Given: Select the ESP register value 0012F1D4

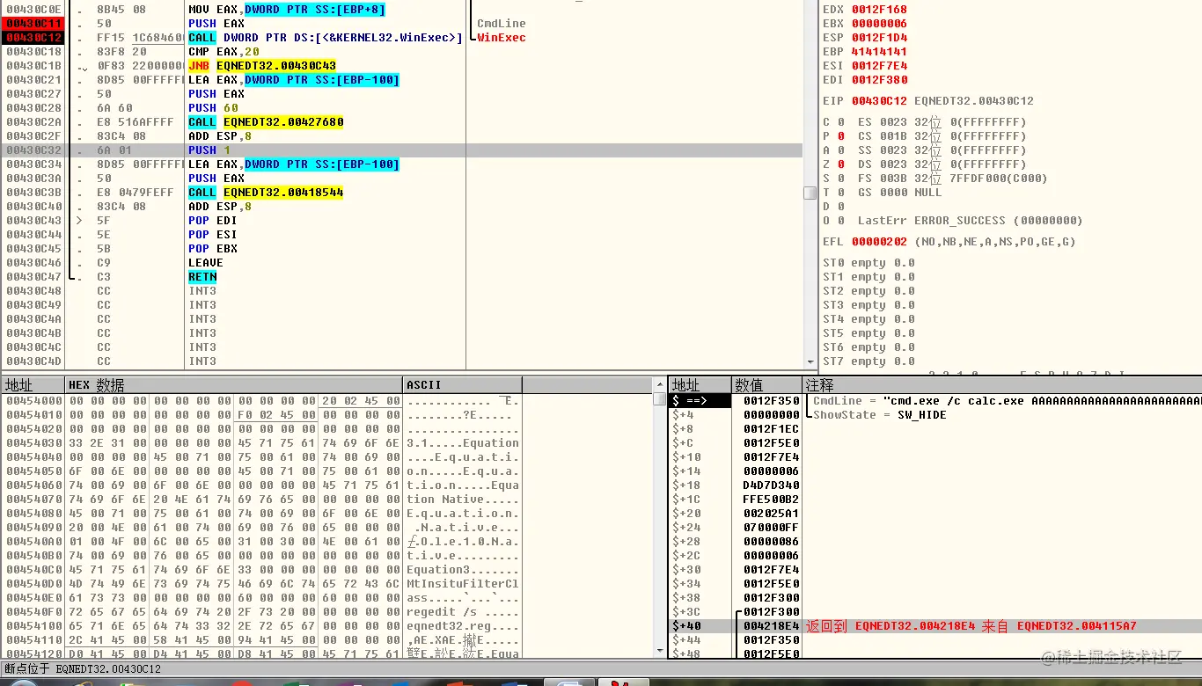Looking at the screenshot, I should 879,38.
